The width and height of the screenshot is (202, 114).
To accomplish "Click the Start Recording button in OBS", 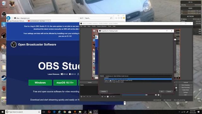I will (x=186, y=88).
